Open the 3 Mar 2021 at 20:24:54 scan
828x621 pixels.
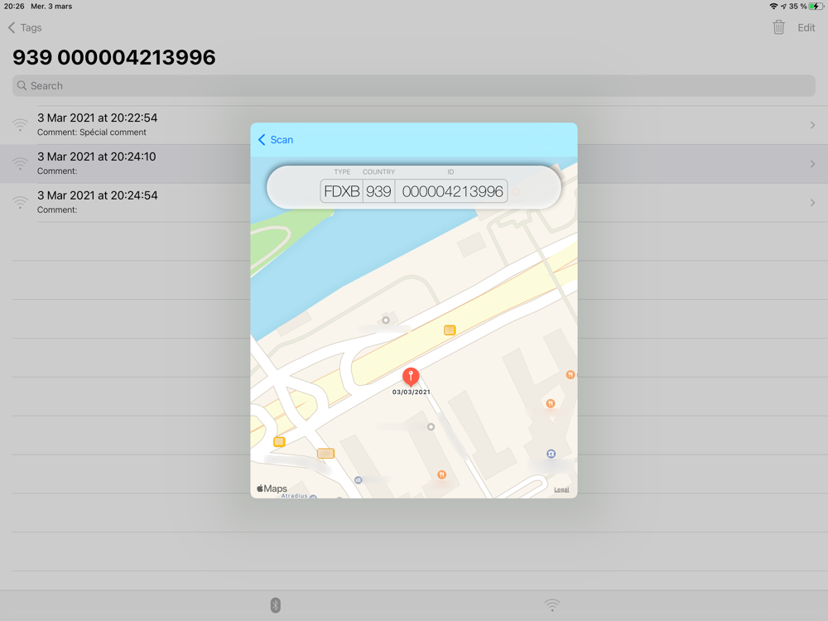coord(414,203)
